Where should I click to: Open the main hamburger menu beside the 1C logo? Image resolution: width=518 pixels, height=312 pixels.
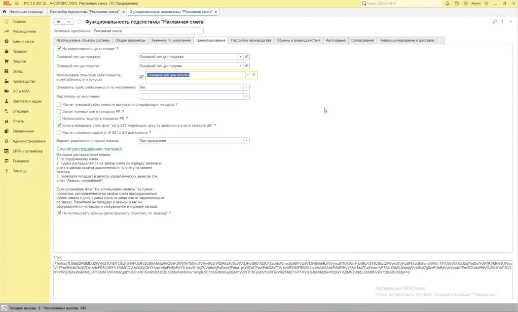(16, 3)
